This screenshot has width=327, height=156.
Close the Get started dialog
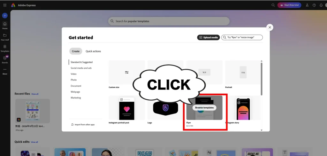click(x=270, y=27)
